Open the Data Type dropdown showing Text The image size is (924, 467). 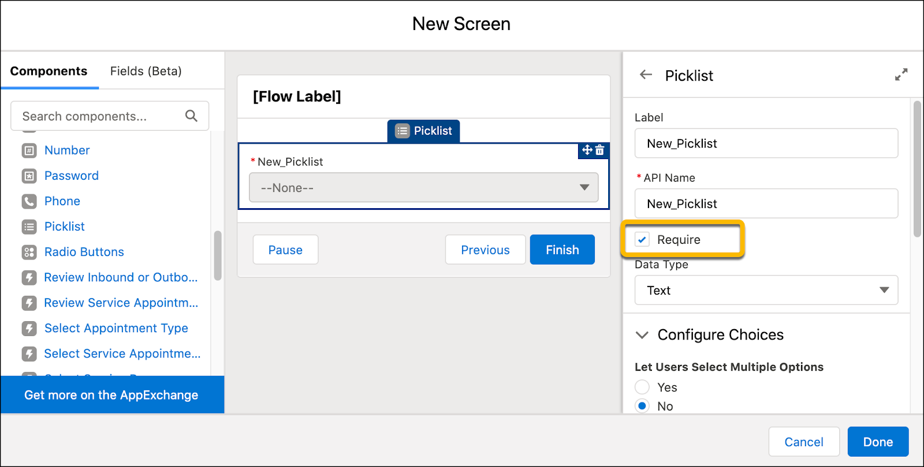pos(766,290)
